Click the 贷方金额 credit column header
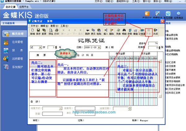The height and width of the screenshot is (131, 186). tap(145, 54)
